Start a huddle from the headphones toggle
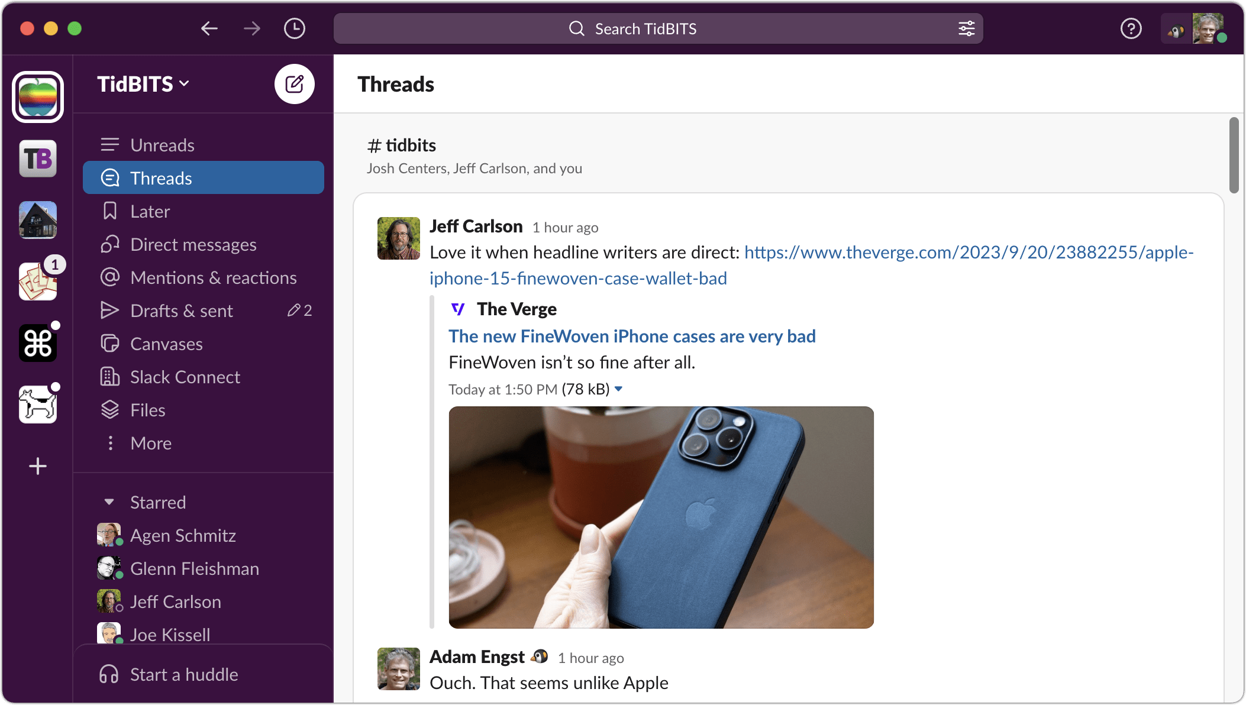This screenshot has width=1246, height=705. point(109,674)
